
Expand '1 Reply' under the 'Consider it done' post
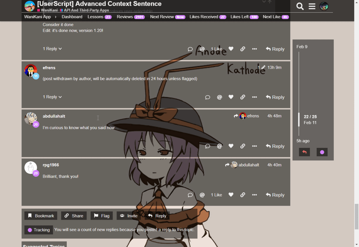click(52, 49)
